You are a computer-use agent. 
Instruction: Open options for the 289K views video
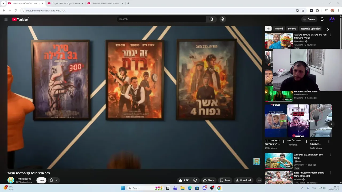(331, 155)
